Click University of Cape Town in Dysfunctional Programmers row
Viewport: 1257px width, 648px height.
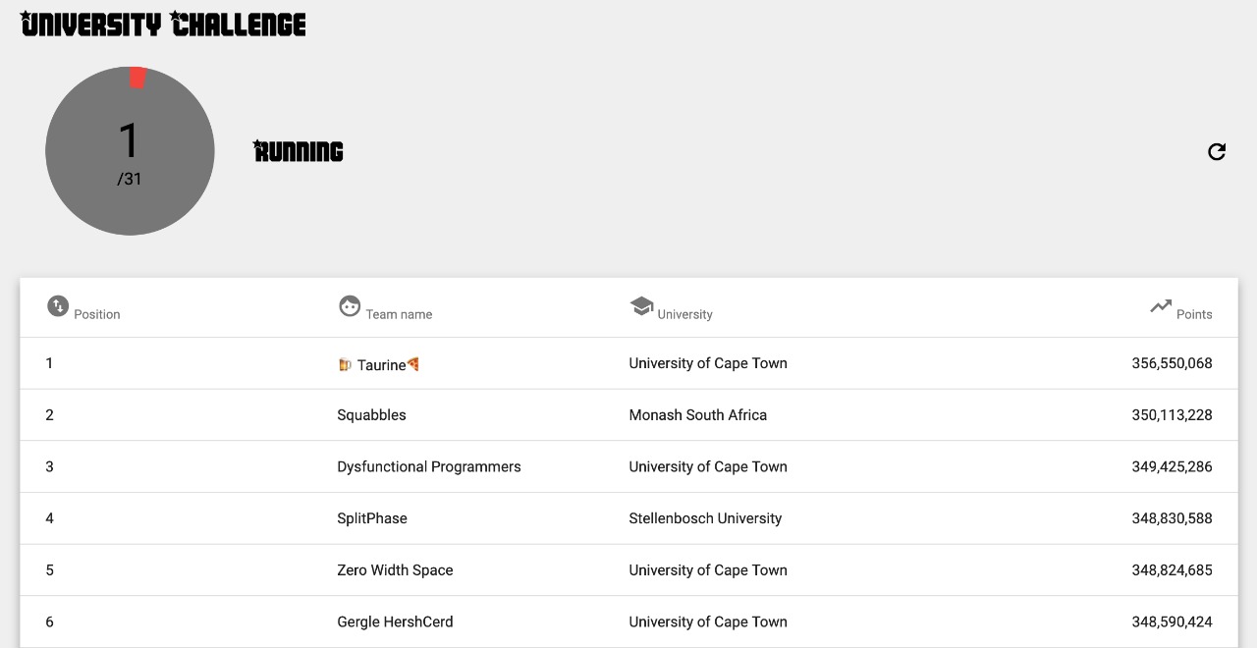[708, 466]
